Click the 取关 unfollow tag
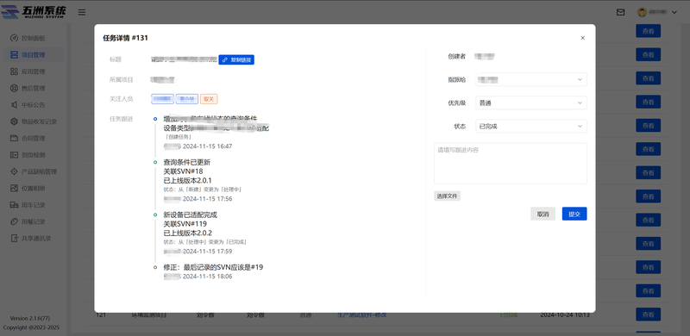Image resolution: width=690 pixels, height=336 pixels. click(x=209, y=99)
